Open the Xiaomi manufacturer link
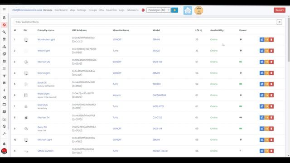The height and width of the screenshot is (163, 290). (x=116, y=95)
